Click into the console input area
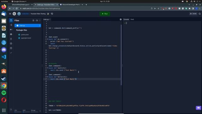This screenshot has width=202, height=114. tap(126, 23)
